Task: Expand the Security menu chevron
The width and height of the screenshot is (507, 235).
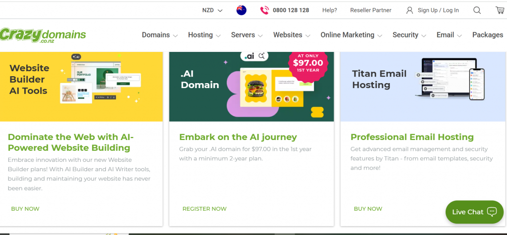Action: pyautogui.click(x=424, y=36)
